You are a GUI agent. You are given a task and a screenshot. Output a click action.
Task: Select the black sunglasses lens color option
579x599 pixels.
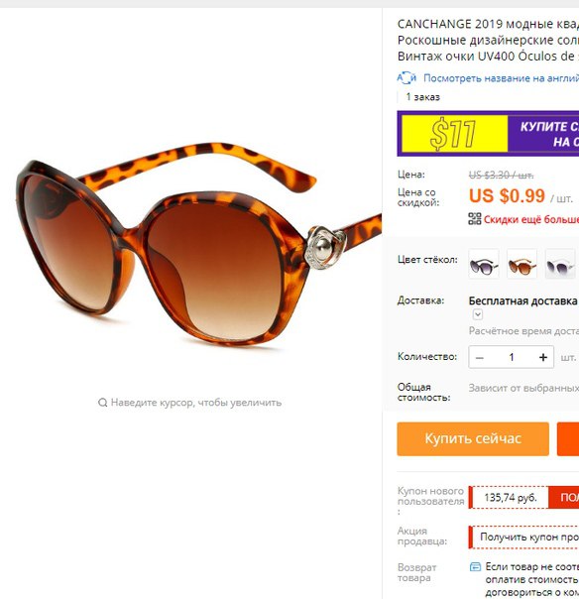[x=484, y=264]
